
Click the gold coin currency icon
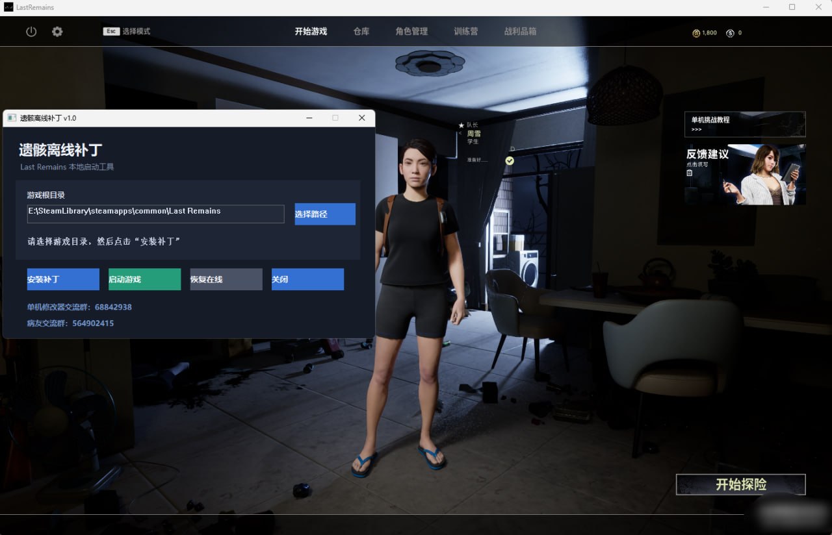coord(696,32)
